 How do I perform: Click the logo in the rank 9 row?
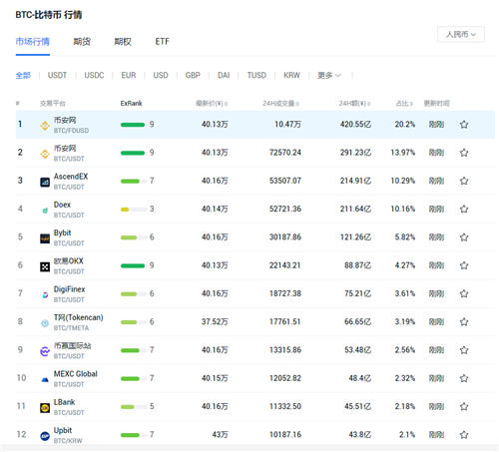tap(45, 351)
